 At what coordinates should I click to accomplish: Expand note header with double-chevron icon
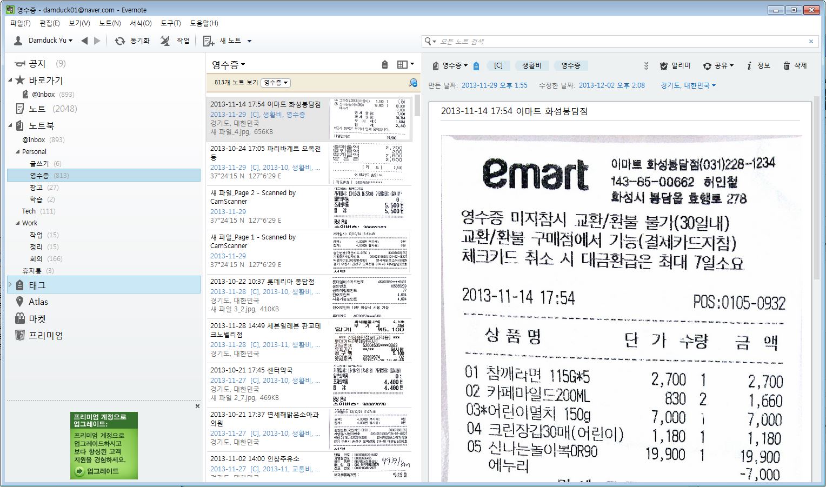(x=646, y=66)
